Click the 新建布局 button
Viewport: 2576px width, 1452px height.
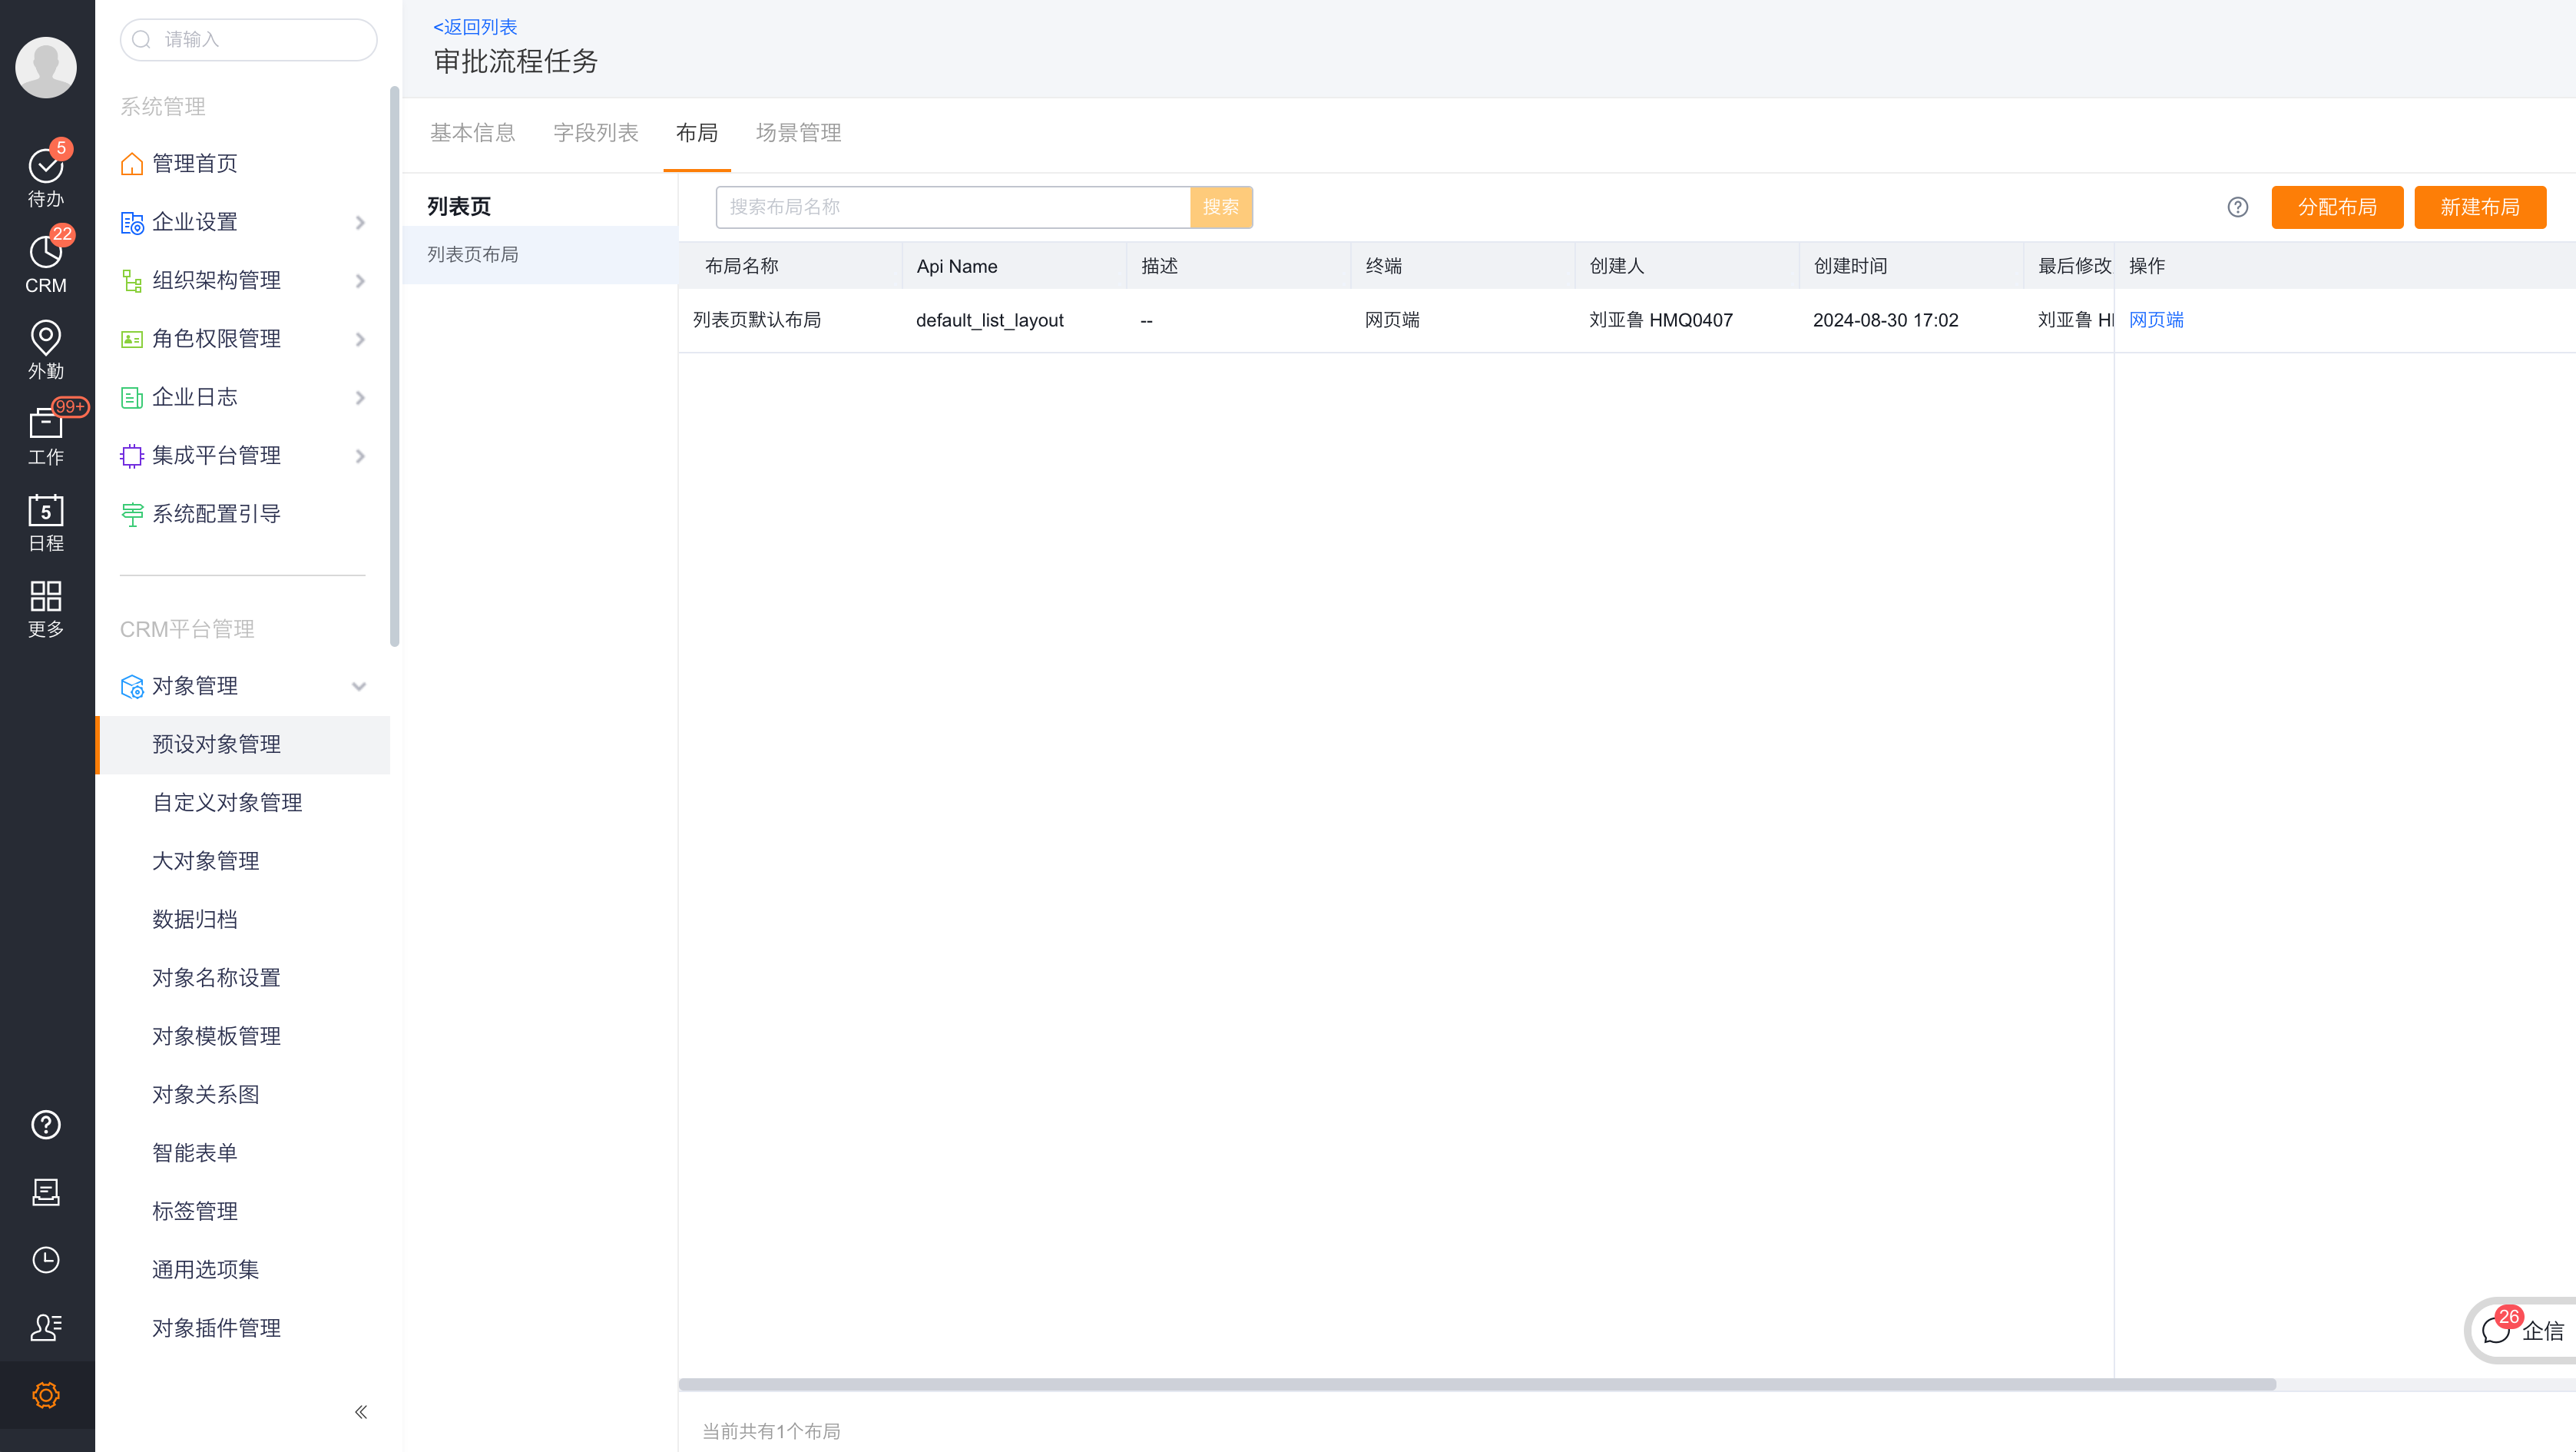(2479, 207)
